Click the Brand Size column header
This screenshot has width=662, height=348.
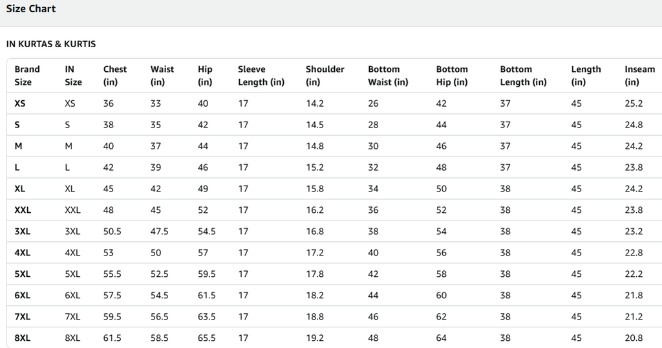coord(27,76)
